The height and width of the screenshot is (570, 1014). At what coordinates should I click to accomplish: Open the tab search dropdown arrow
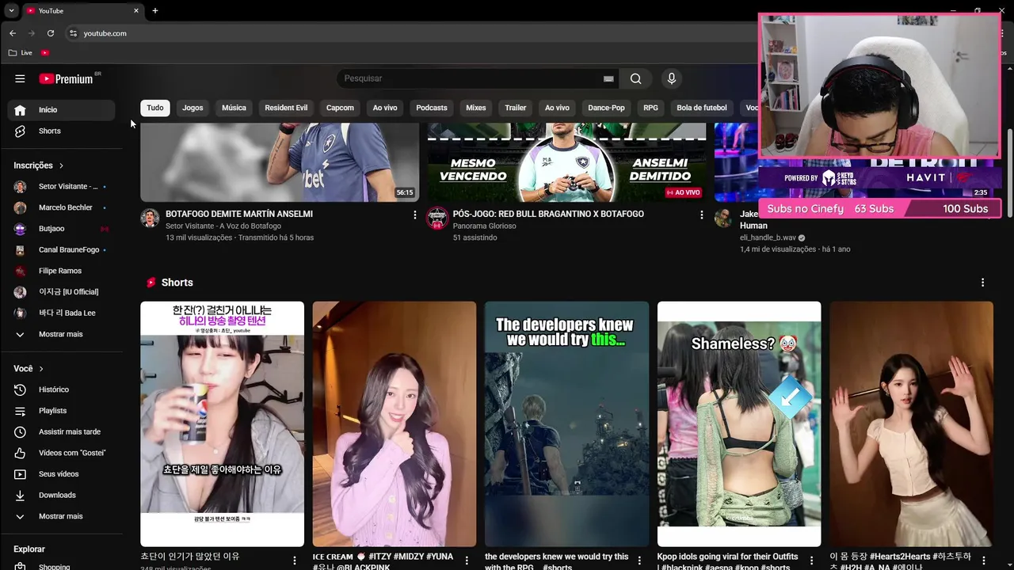tap(11, 11)
